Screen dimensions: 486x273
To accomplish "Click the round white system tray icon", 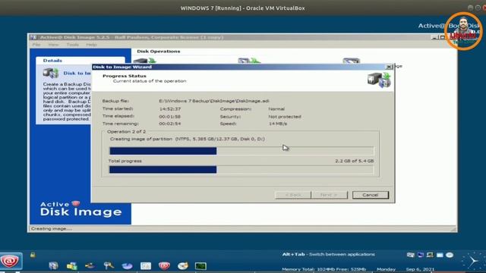I will (x=450, y=255).
